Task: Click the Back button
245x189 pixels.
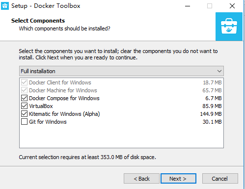Action: pos(141,179)
